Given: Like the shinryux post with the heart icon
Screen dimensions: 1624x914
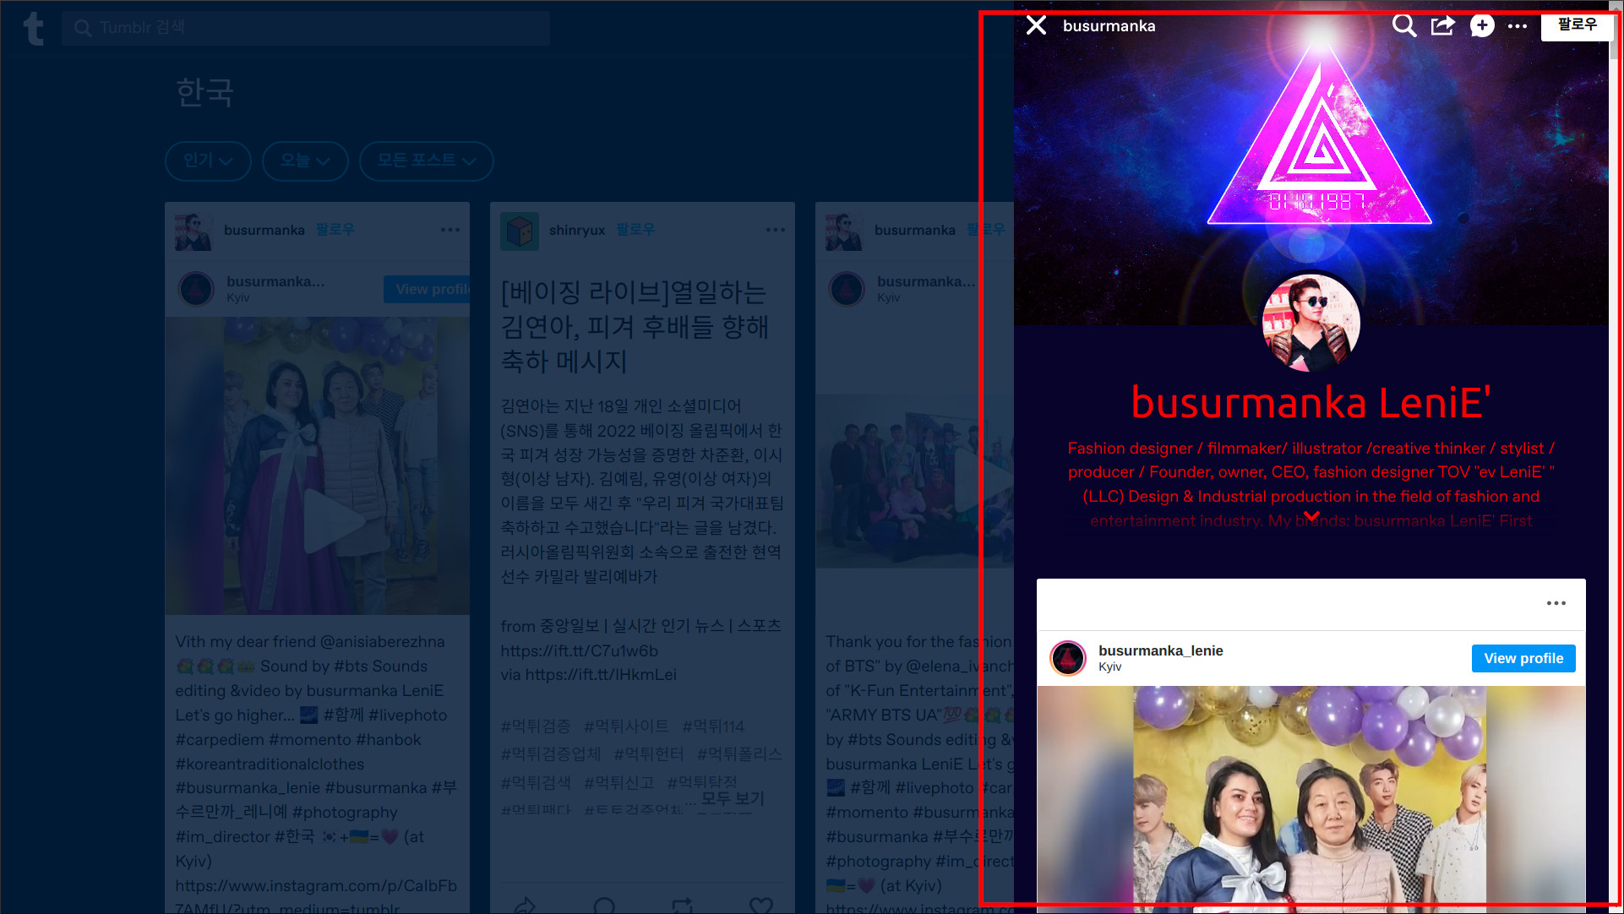Looking at the screenshot, I should (x=760, y=906).
